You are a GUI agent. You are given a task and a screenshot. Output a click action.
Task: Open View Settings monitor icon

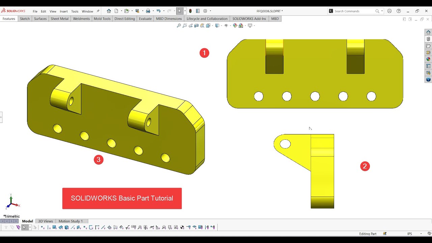(250, 26)
